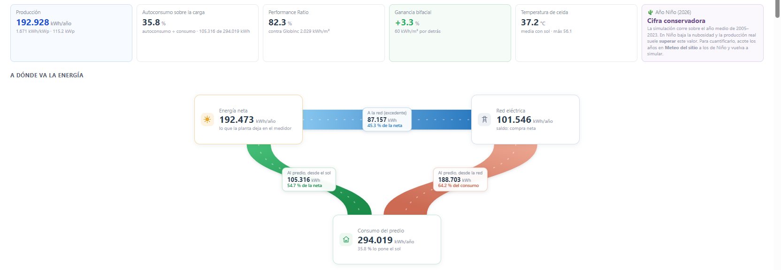The image size is (781, 270).
Task: Click the house icon in Consumo del predio
Action: 346,240
